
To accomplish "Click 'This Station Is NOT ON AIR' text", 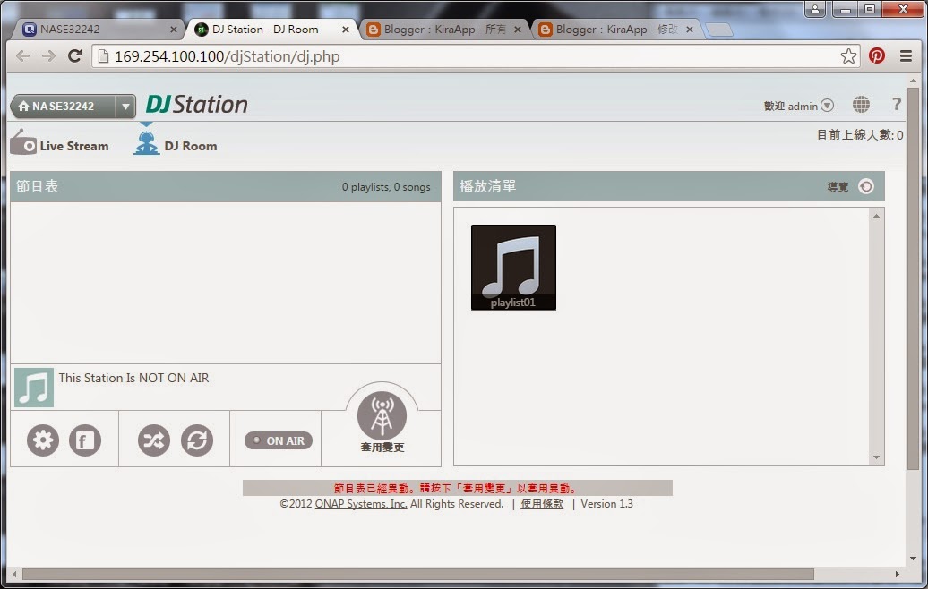I will (x=133, y=378).
